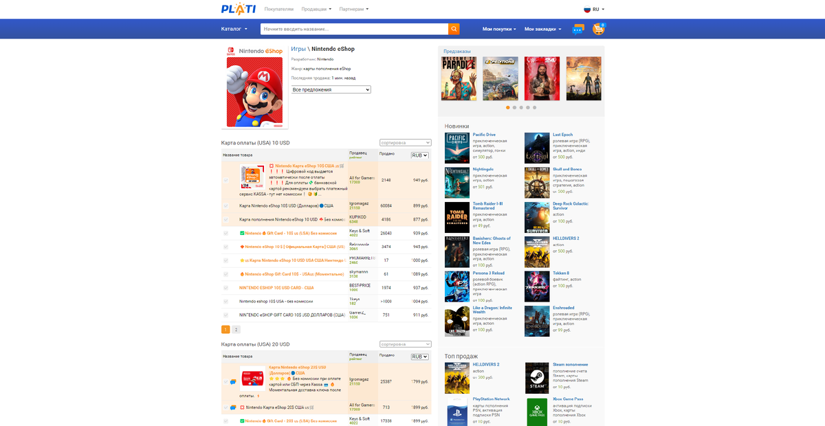Open the Партнерам menu
This screenshot has width=825, height=426.
(x=354, y=9)
